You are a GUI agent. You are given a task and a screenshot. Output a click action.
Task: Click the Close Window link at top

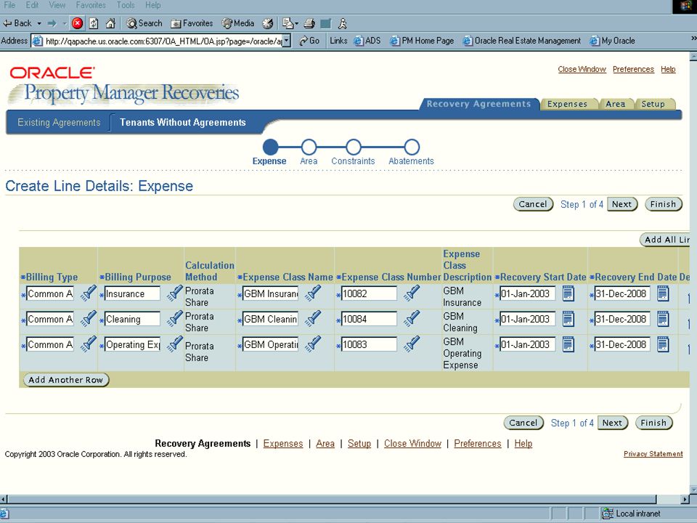582,70
